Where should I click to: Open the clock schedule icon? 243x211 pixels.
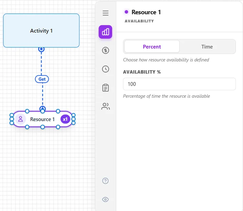(x=105, y=69)
